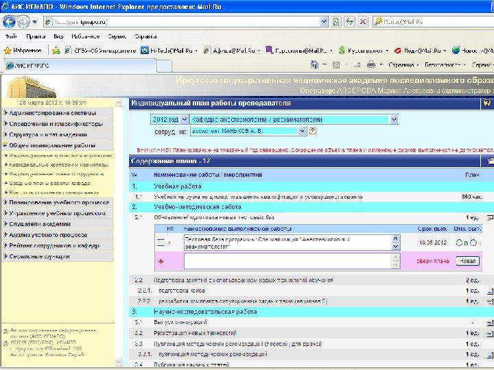Expand Администрирование системы sidebar section
Image resolution: width=494 pixels, height=370 pixels.
(x=58, y=113)
